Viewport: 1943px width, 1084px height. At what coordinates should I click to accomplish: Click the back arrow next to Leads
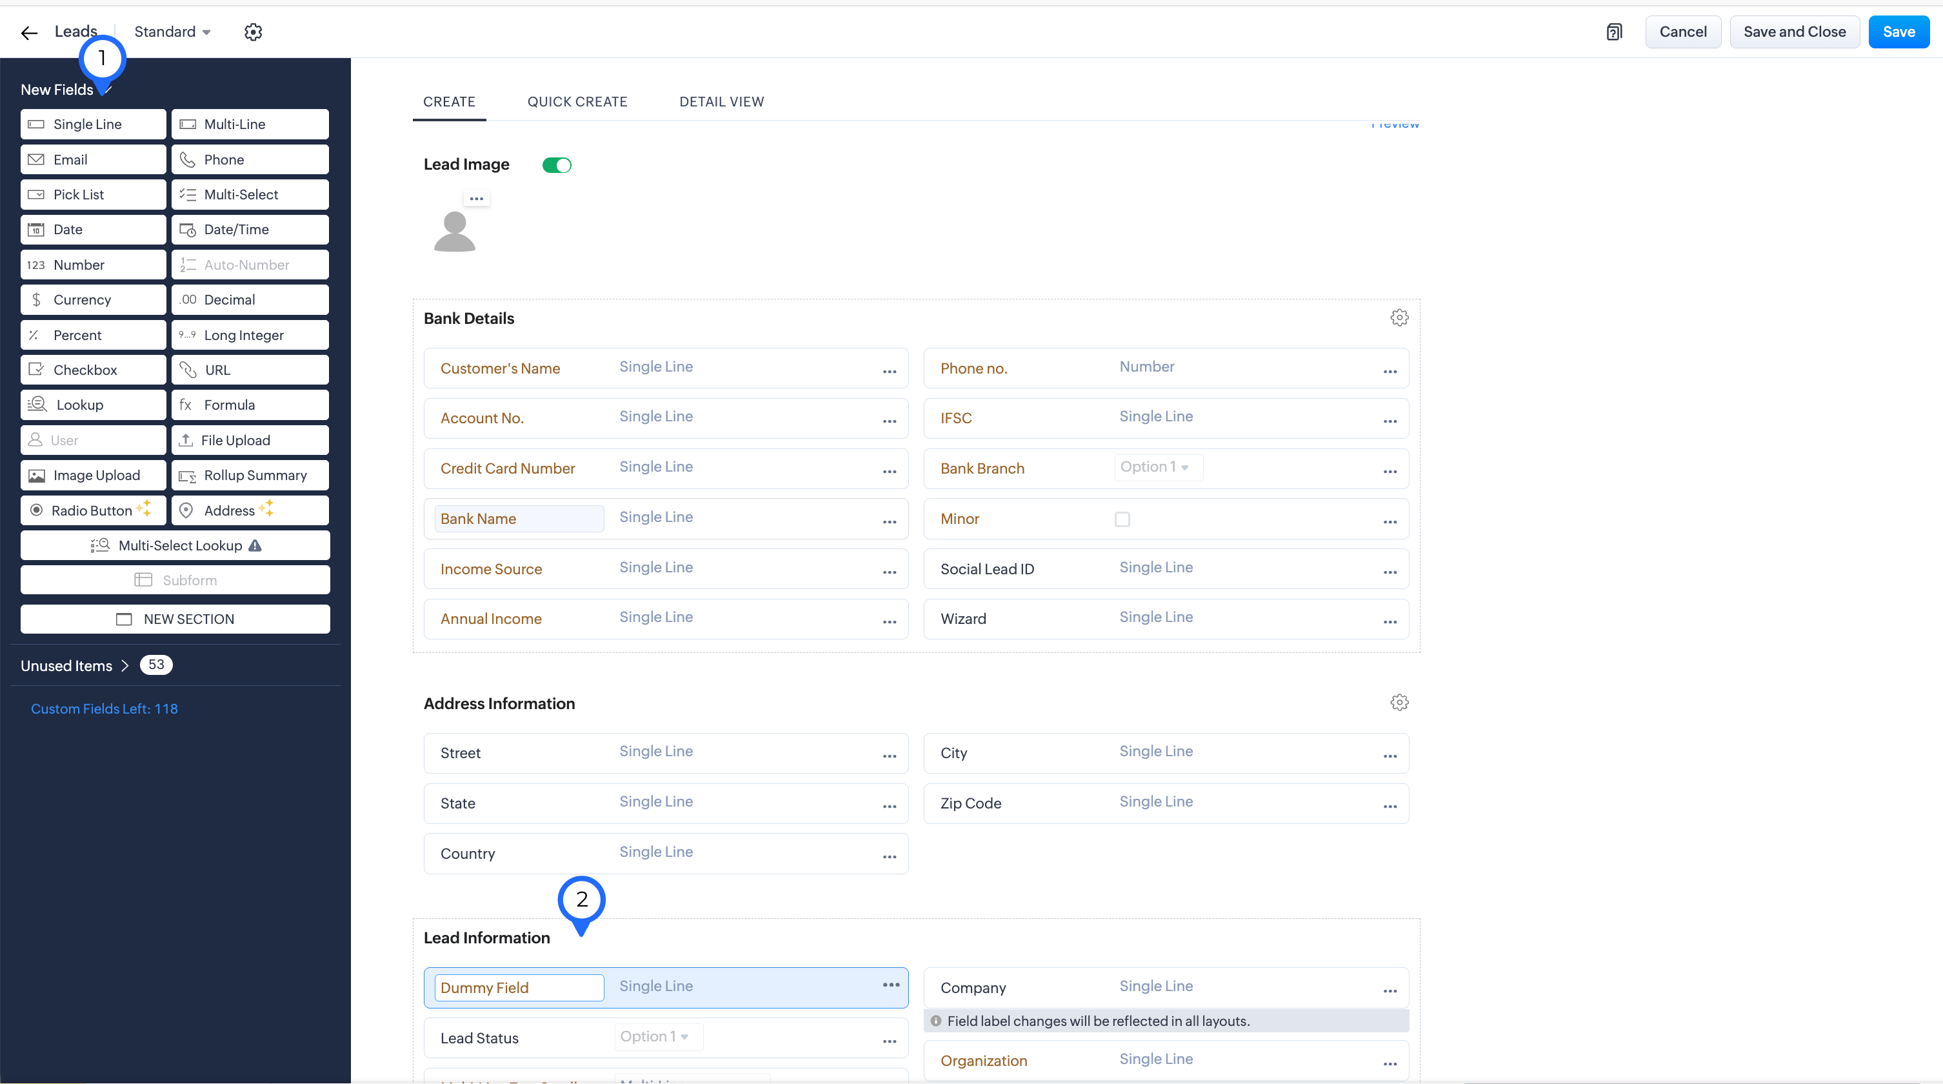(28, 32)
